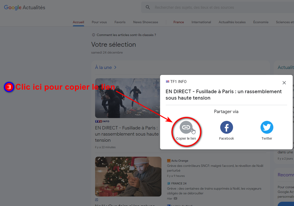Click the 'Actu Orange' source name
Screen dimensions: 294x206
coord(180,161)
